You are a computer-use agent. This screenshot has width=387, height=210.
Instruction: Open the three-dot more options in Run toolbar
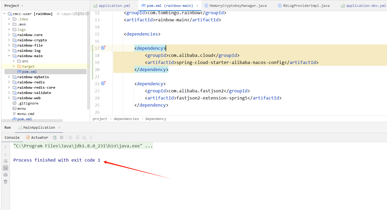click(x=91, y=137)
